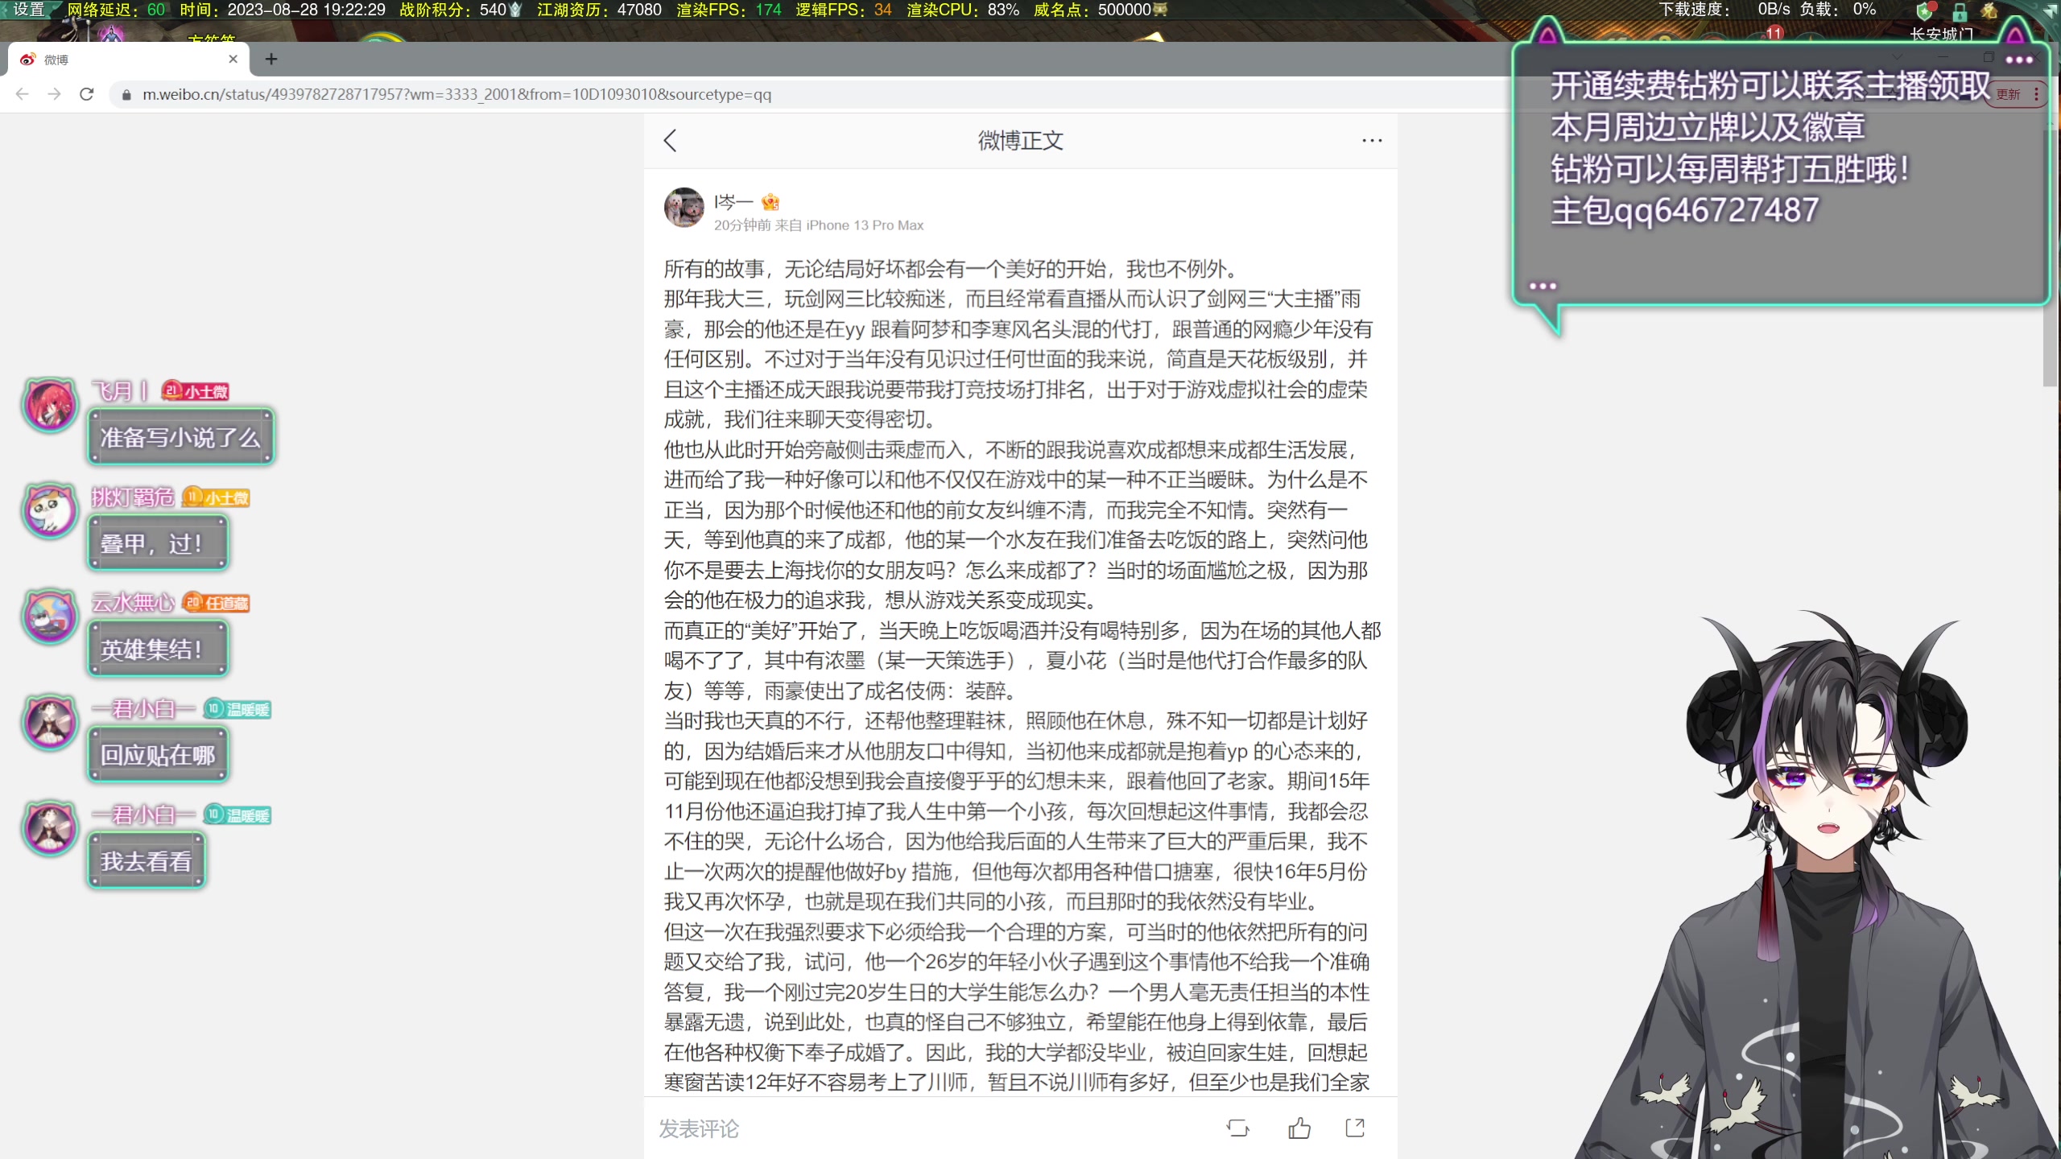
Task: Click the browser forward navigation arrow
Action: [x=54, y=94]
